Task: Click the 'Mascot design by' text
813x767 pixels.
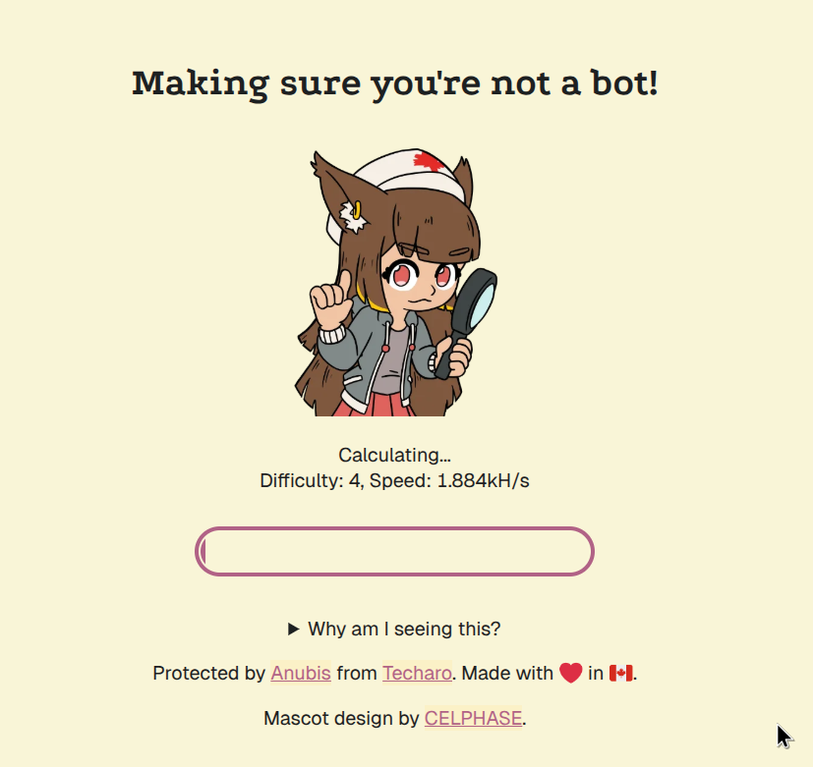Action: tap(341, 718)
